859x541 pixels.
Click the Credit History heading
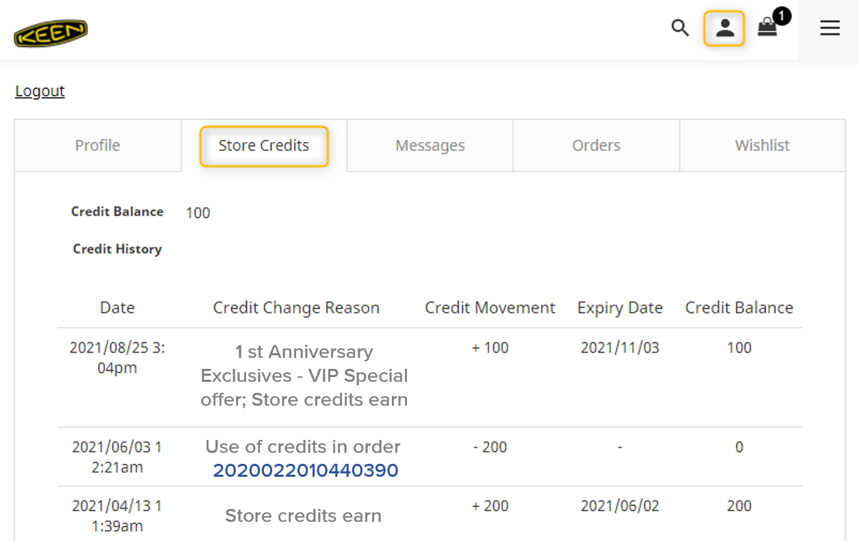click(x=118, y=249)
